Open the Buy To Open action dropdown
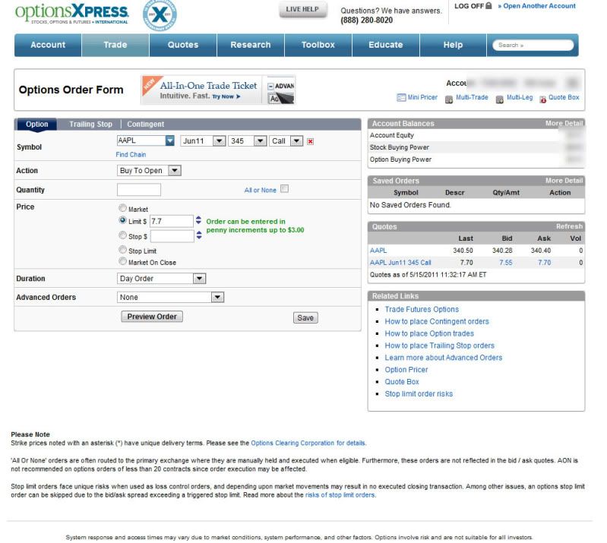This screenshot has height=543, width=607. click(x=175, y=171)
